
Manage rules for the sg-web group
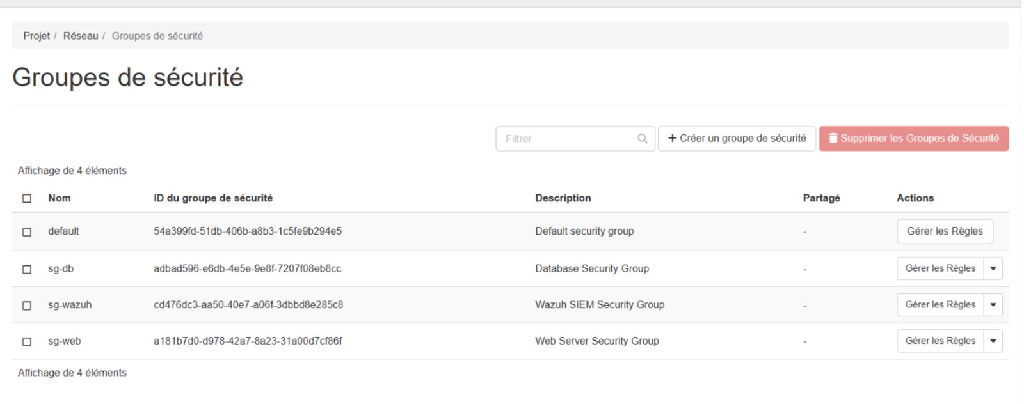940,341
